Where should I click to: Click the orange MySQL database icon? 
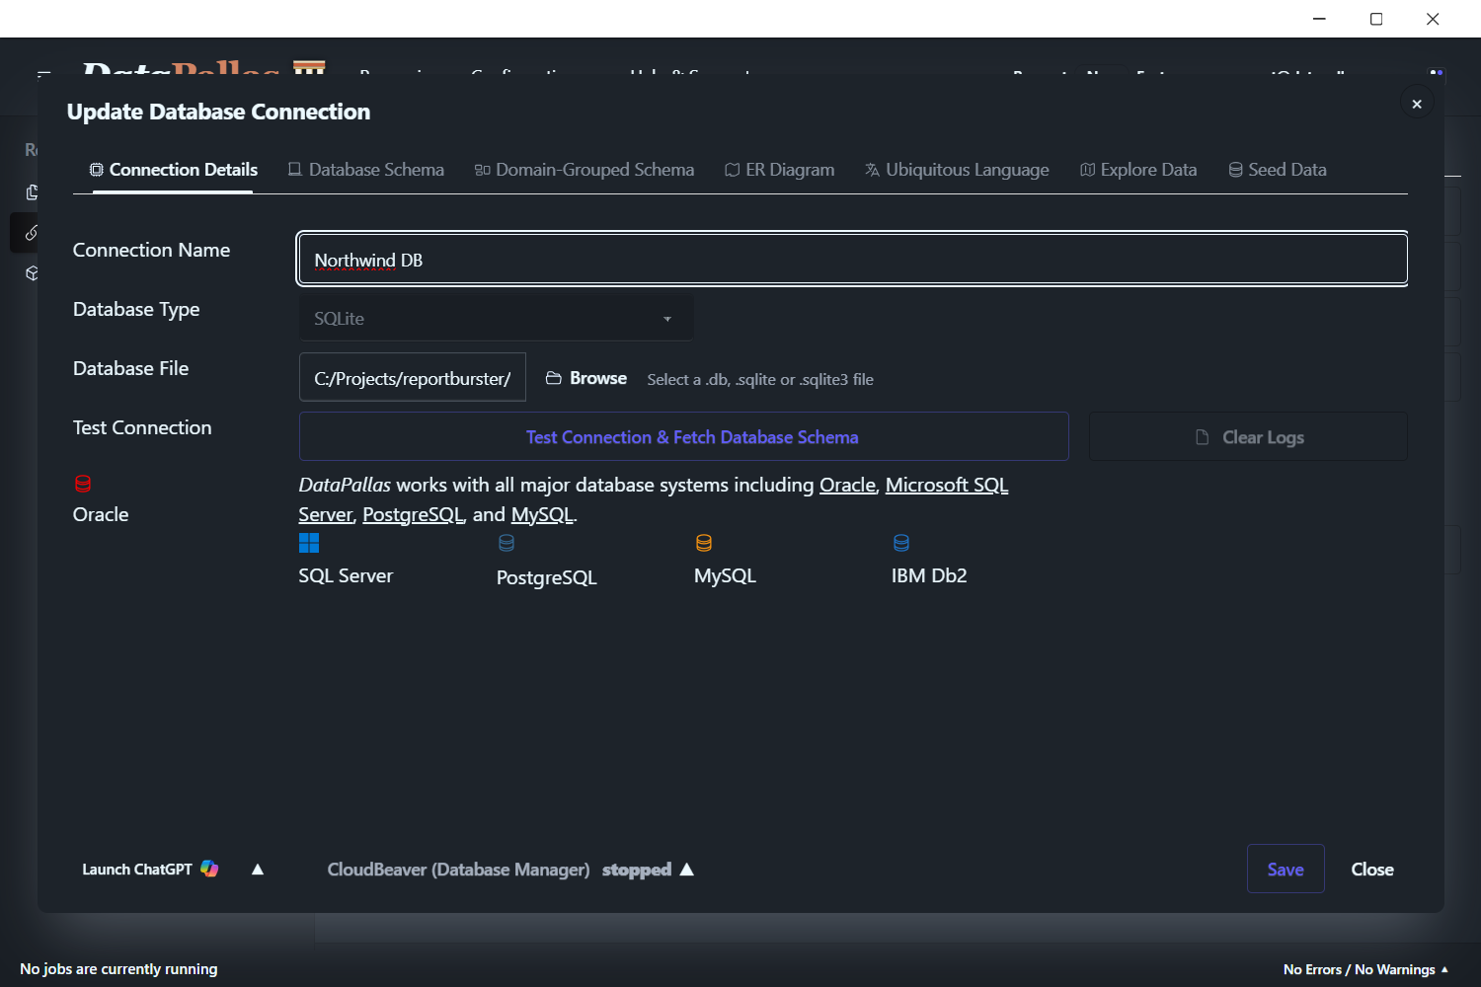704,543
